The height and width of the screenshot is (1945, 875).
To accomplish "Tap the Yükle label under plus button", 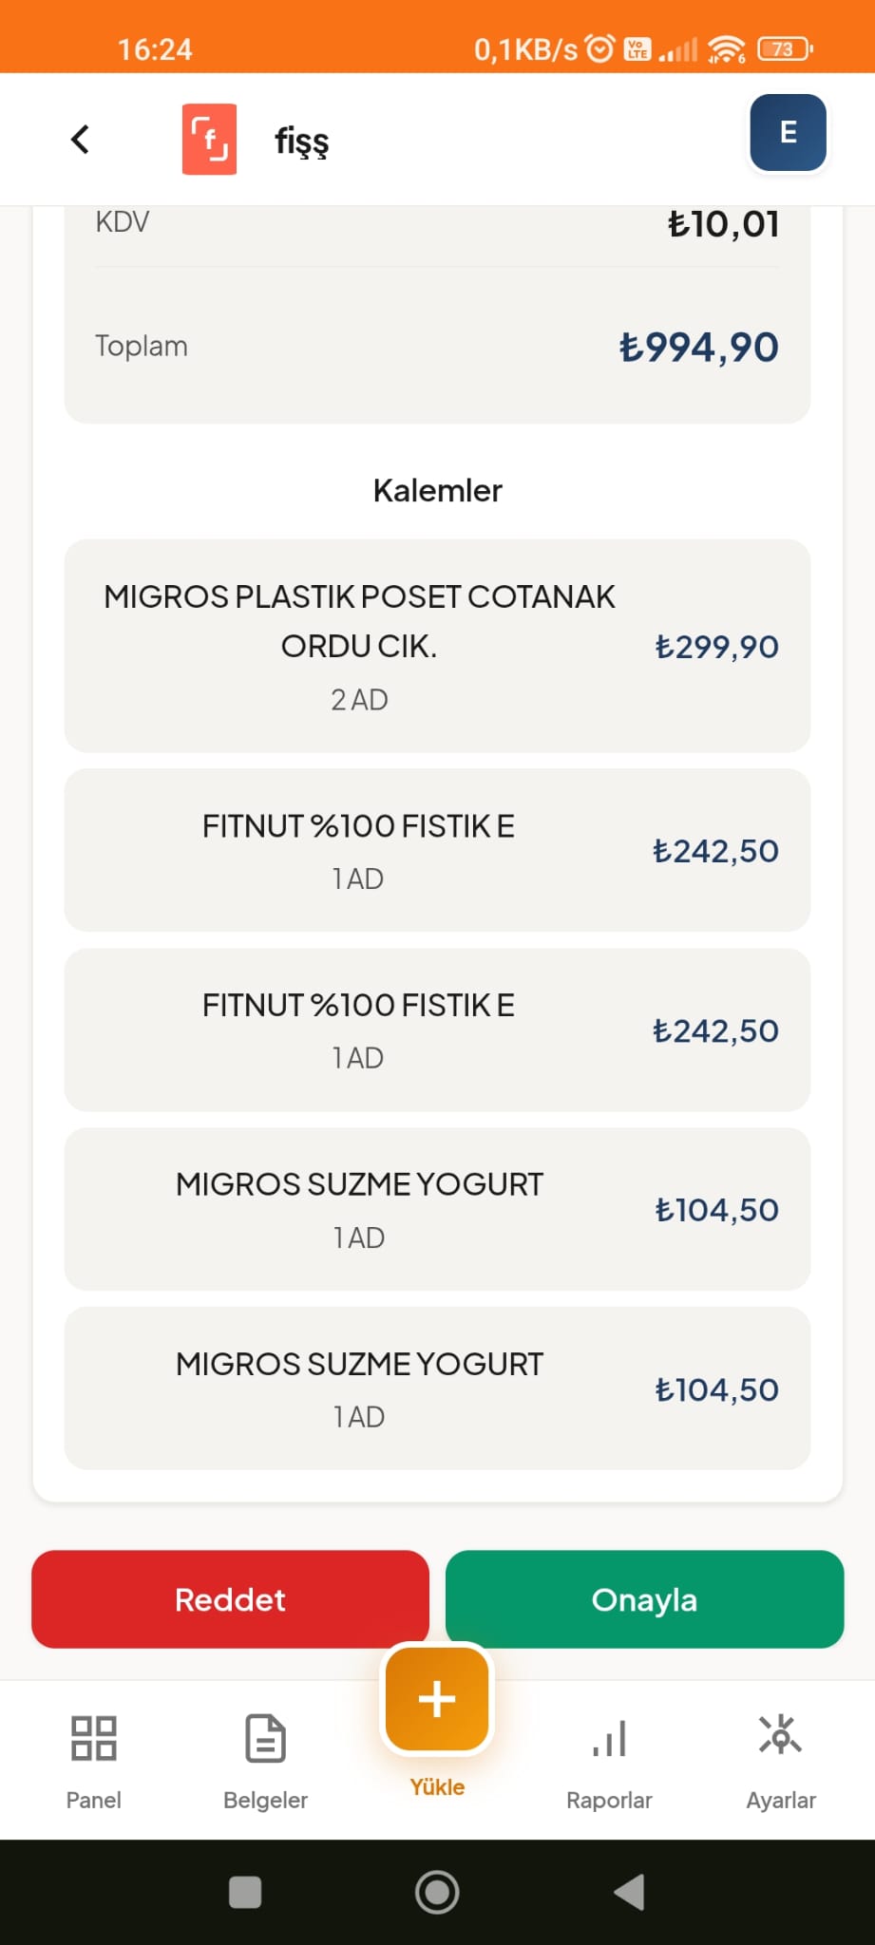I will (437, 1787).
